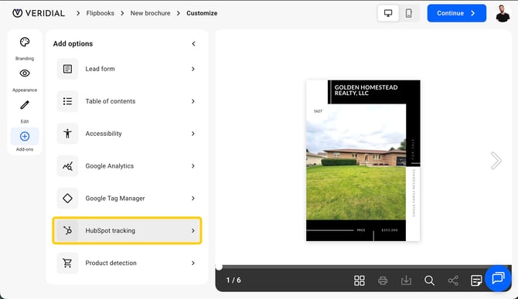Open the Accessibility option
This screenshot has width=518, height=299.
(127, 134)
